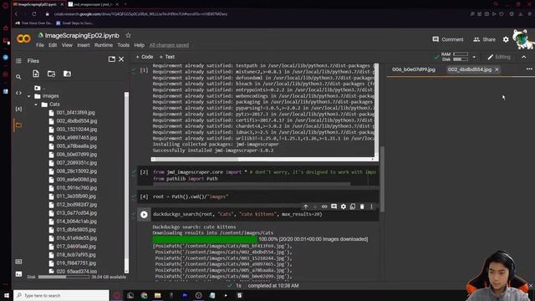Close the 002_4bdbd554.jpg tab

coord(497,69)
